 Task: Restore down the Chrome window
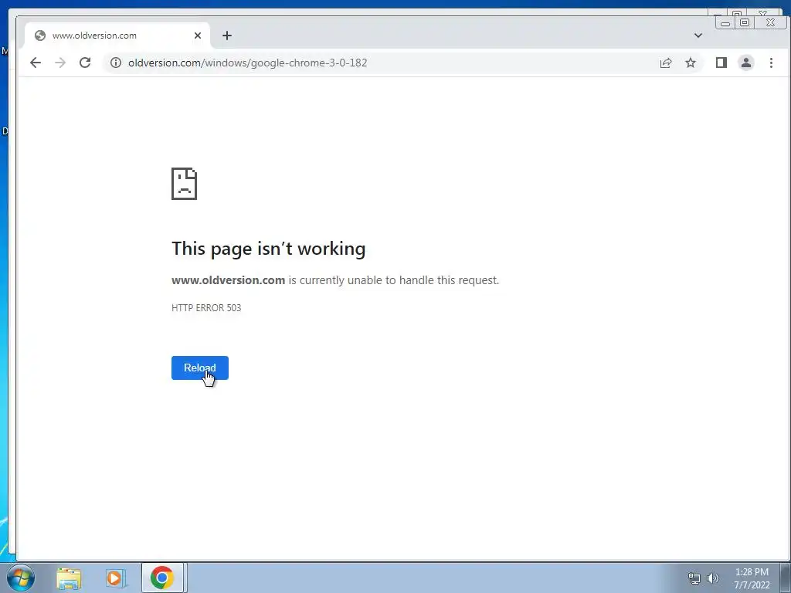point(745,22)
